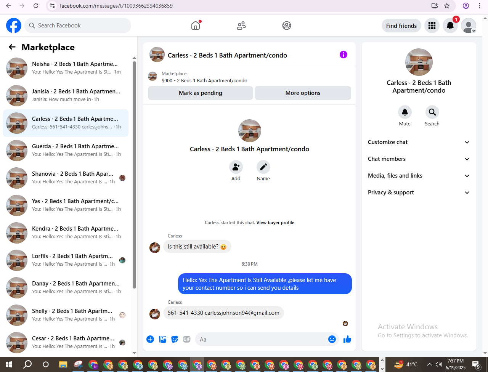This screenshot has height=372, width=488.
Task: Click Carless profile picture in right panel
Action: [419, 62]
